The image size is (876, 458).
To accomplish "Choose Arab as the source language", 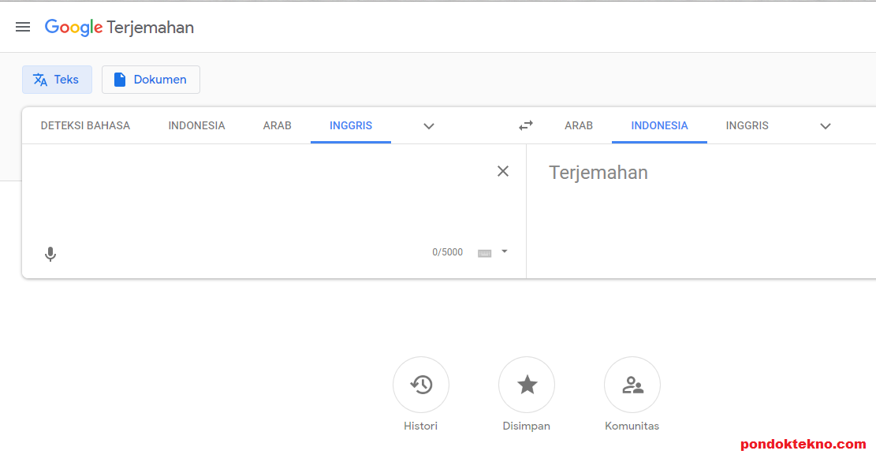I will (278, 125).
